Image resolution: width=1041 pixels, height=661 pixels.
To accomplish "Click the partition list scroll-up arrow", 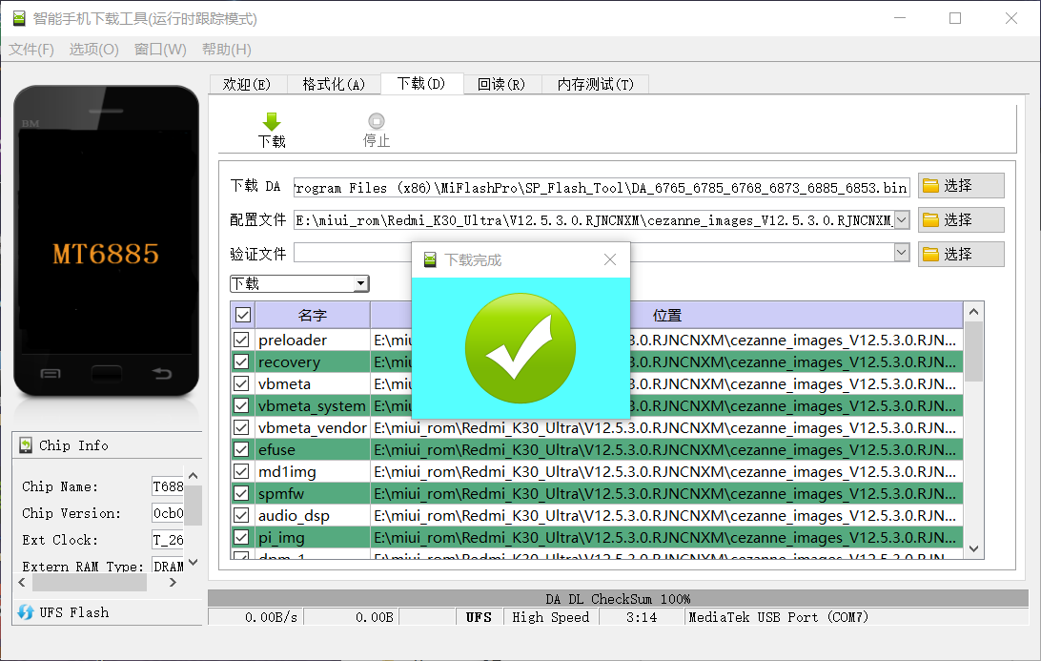I will [973, 312].
